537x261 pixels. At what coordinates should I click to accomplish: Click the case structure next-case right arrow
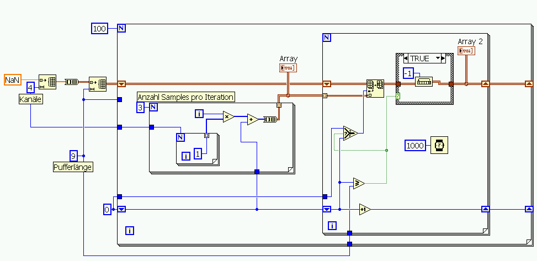[444, 58]
